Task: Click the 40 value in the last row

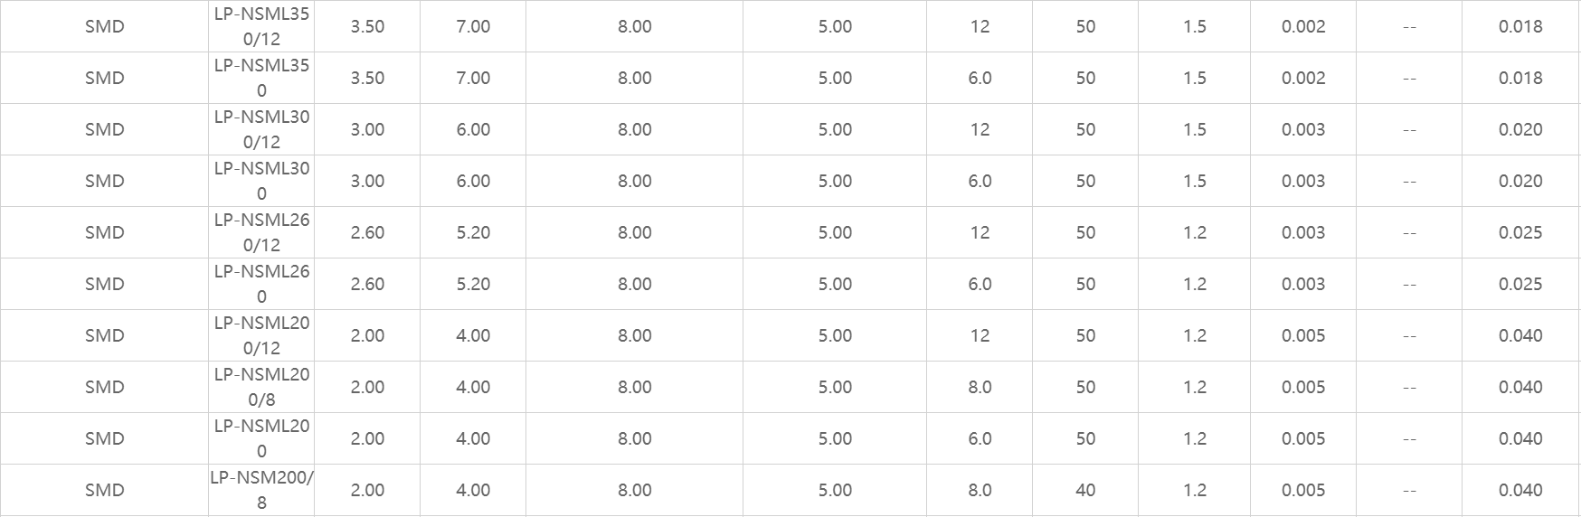Action: coord(1085,490)
